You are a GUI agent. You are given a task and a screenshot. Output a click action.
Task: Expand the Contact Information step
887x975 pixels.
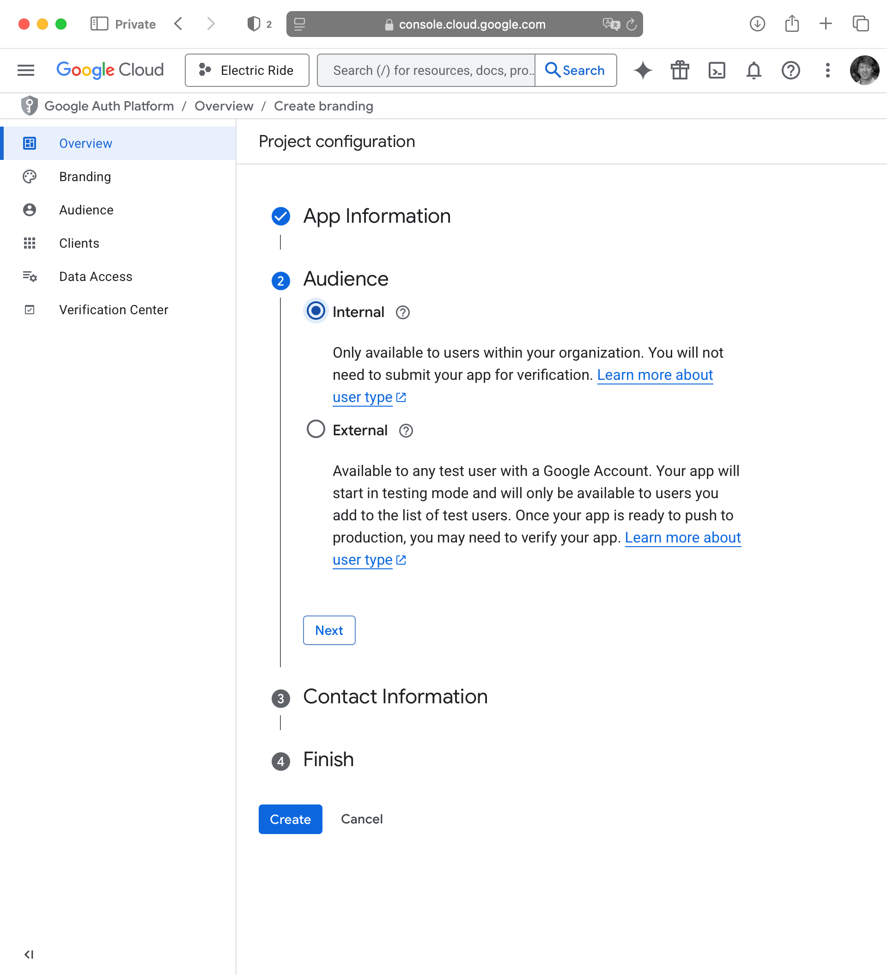point(395,697)
